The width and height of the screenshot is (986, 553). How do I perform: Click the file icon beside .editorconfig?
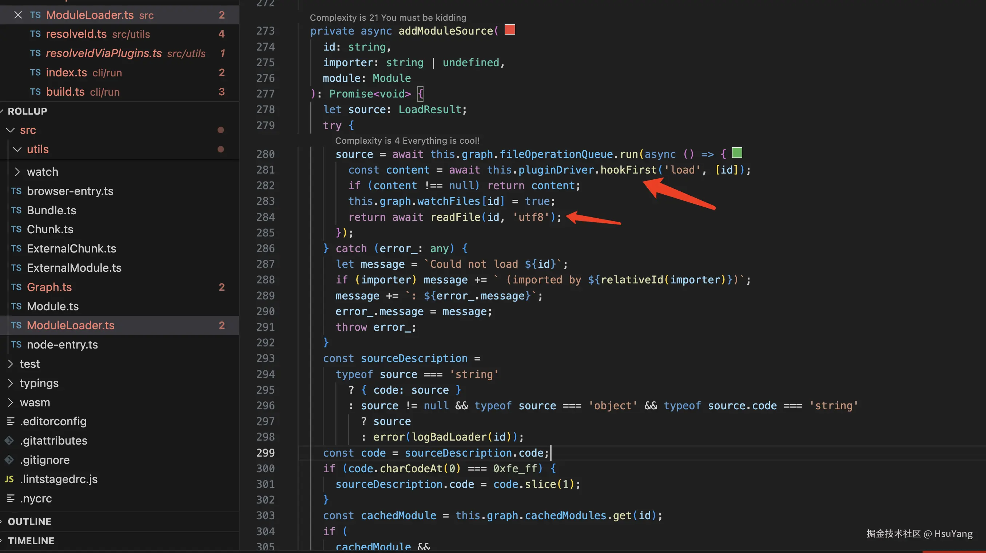11,421
